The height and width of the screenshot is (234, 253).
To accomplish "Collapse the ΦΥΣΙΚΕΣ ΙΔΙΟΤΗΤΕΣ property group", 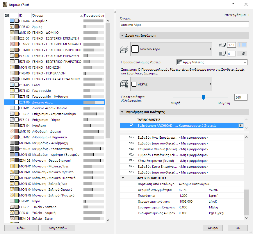I will (x=123, y=178).
